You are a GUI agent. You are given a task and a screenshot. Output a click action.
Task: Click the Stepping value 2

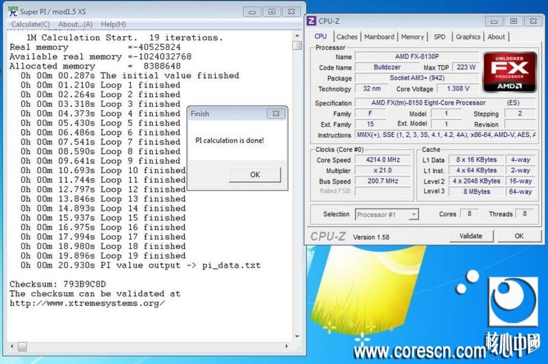(x=520, y=113)
